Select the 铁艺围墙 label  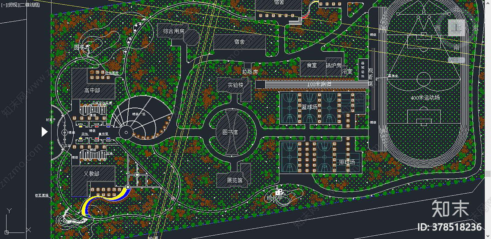pyautogui.click(x=42, y=195)
